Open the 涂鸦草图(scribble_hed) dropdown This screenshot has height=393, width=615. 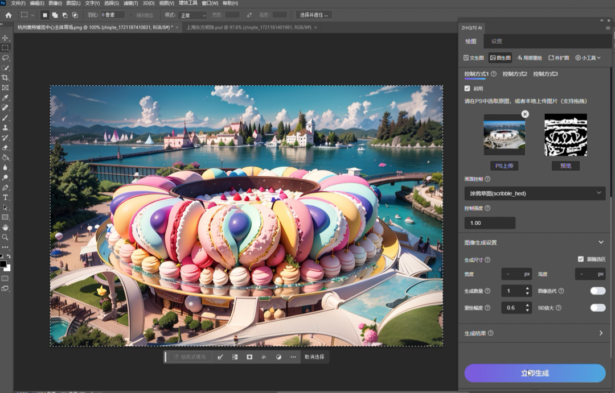point(534,193)
